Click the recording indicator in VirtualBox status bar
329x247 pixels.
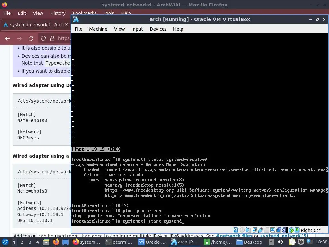tap(279, 230)
